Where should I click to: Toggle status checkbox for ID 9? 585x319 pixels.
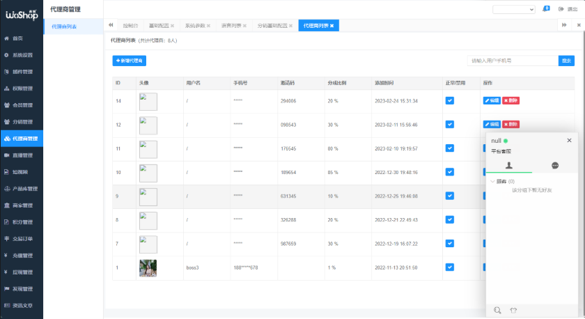pyautogui.click(x=450, y=196)
